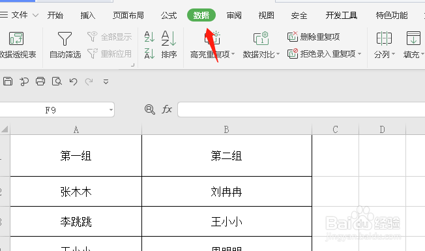Enable 自动筛选 auto filter
425x251 pixels.
coord(65,45)
